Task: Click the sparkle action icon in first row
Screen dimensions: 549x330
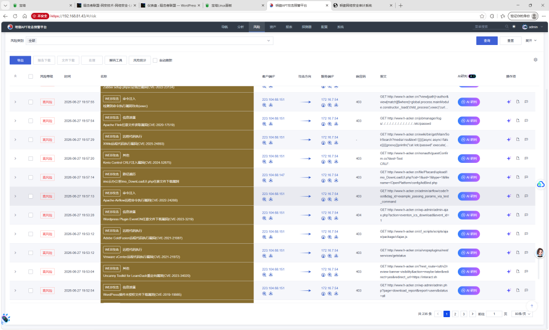Action: [x=509, y=102]
